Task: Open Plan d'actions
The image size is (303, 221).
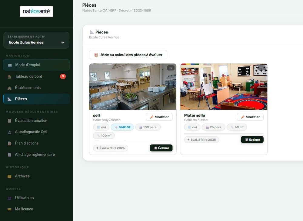Action: pos(36,143)
